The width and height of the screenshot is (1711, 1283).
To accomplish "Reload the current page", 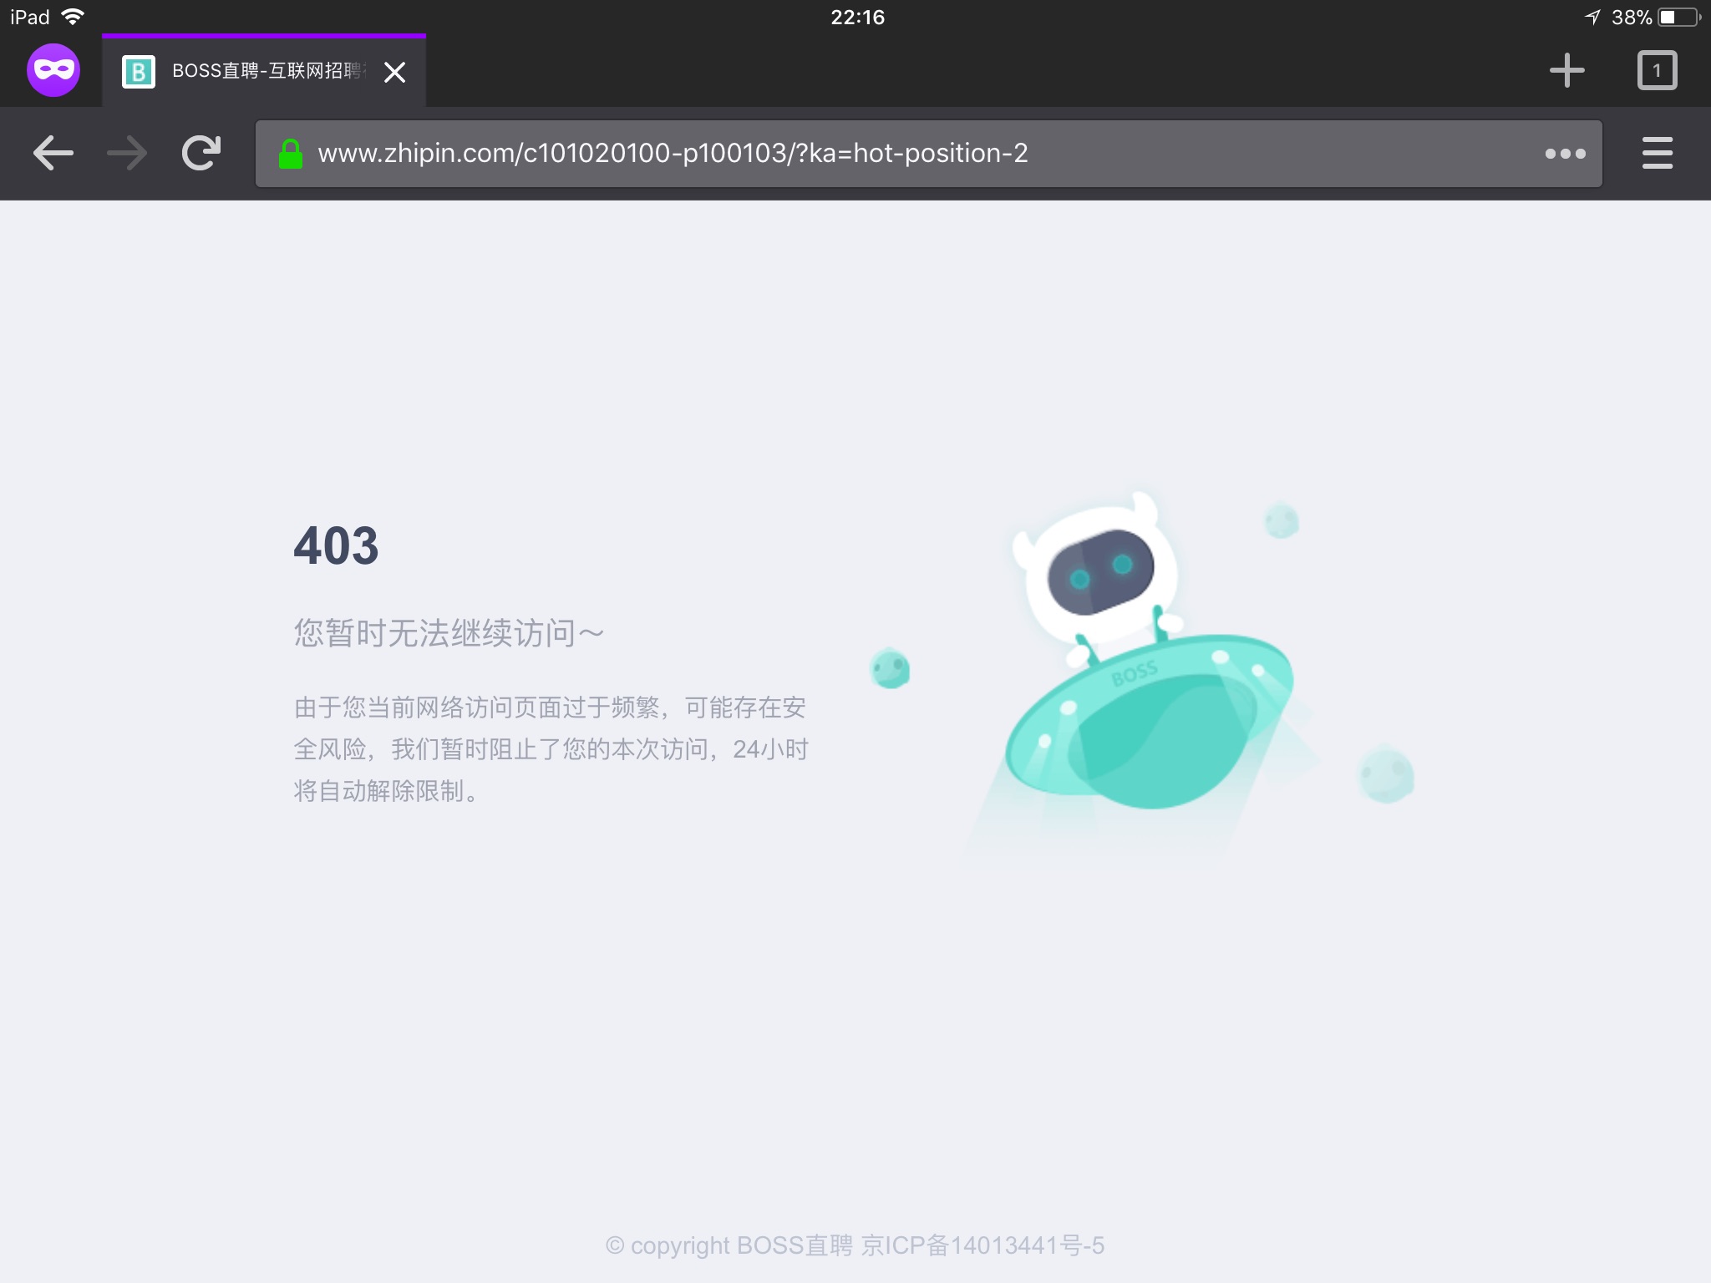I will [x=201, y=153].
